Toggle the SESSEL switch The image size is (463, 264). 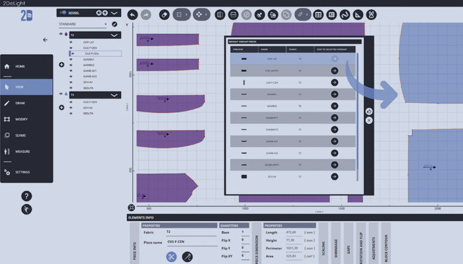[63, 13]
